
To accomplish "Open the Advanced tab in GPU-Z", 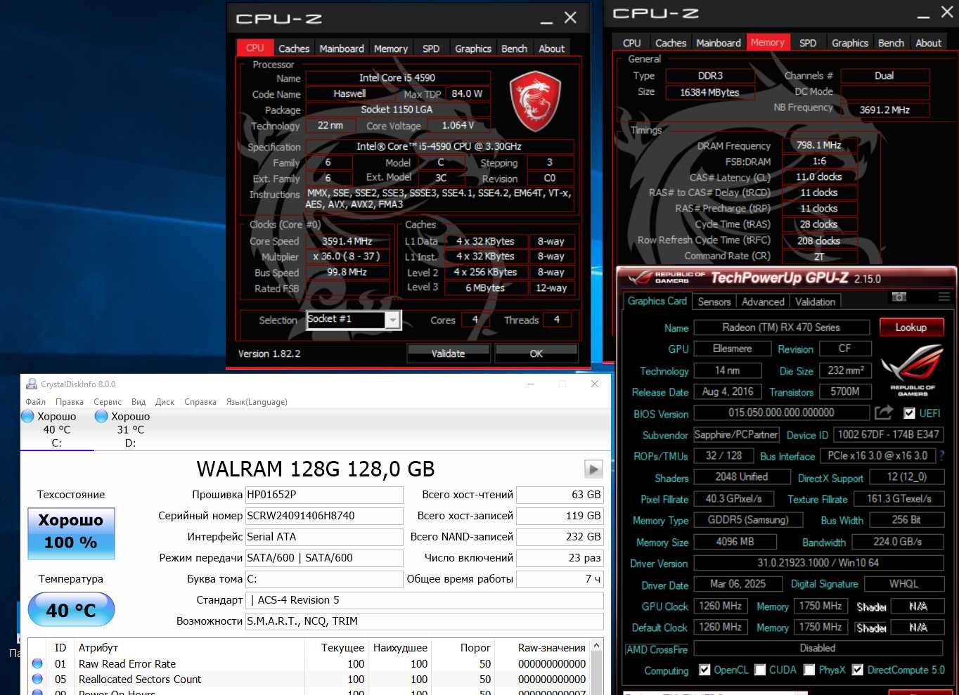I will [763, 301].
